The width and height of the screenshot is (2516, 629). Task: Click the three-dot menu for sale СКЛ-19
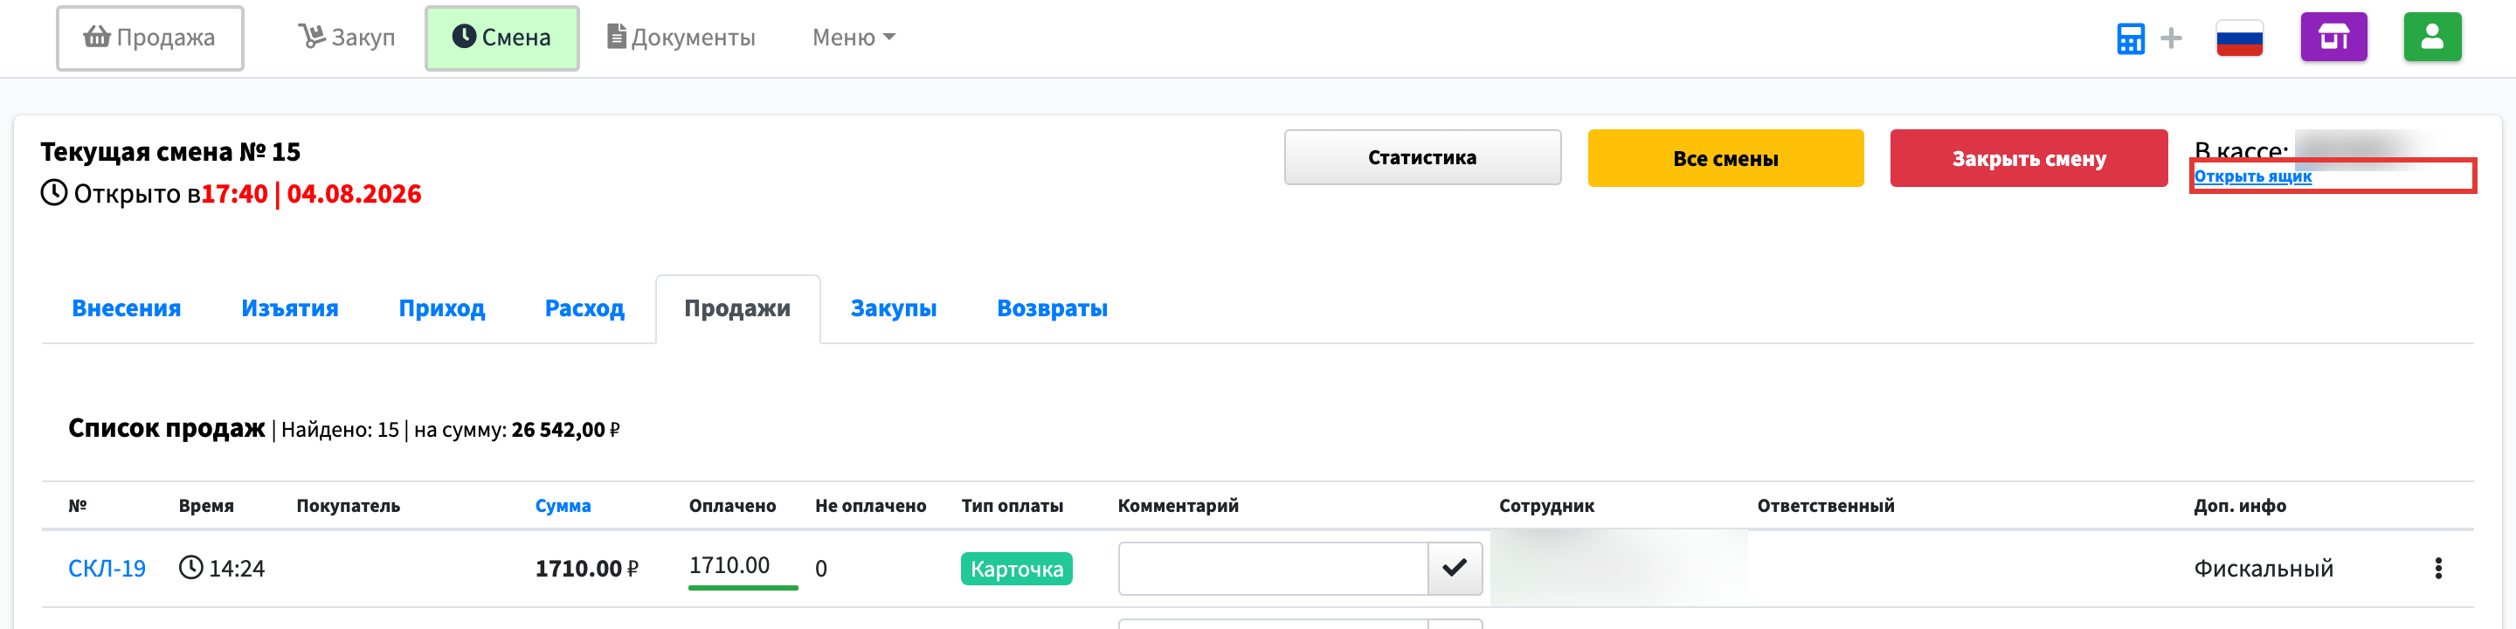(2438, 569)
